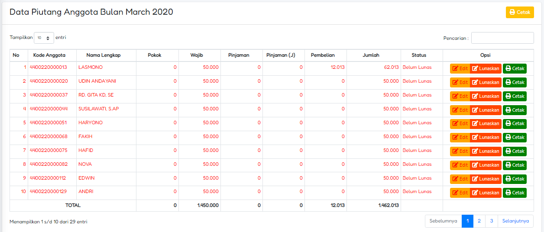Image resolution: width=544 pixels, height=232 pixels.
Task: Click Lunaskan for HARYONO
Action: tap(486, 124)
